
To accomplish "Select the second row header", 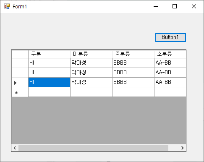I will (x=20, y=73).
